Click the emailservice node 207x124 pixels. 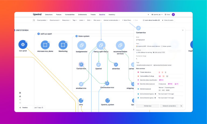pyautogui.click(x=81, y=84)
